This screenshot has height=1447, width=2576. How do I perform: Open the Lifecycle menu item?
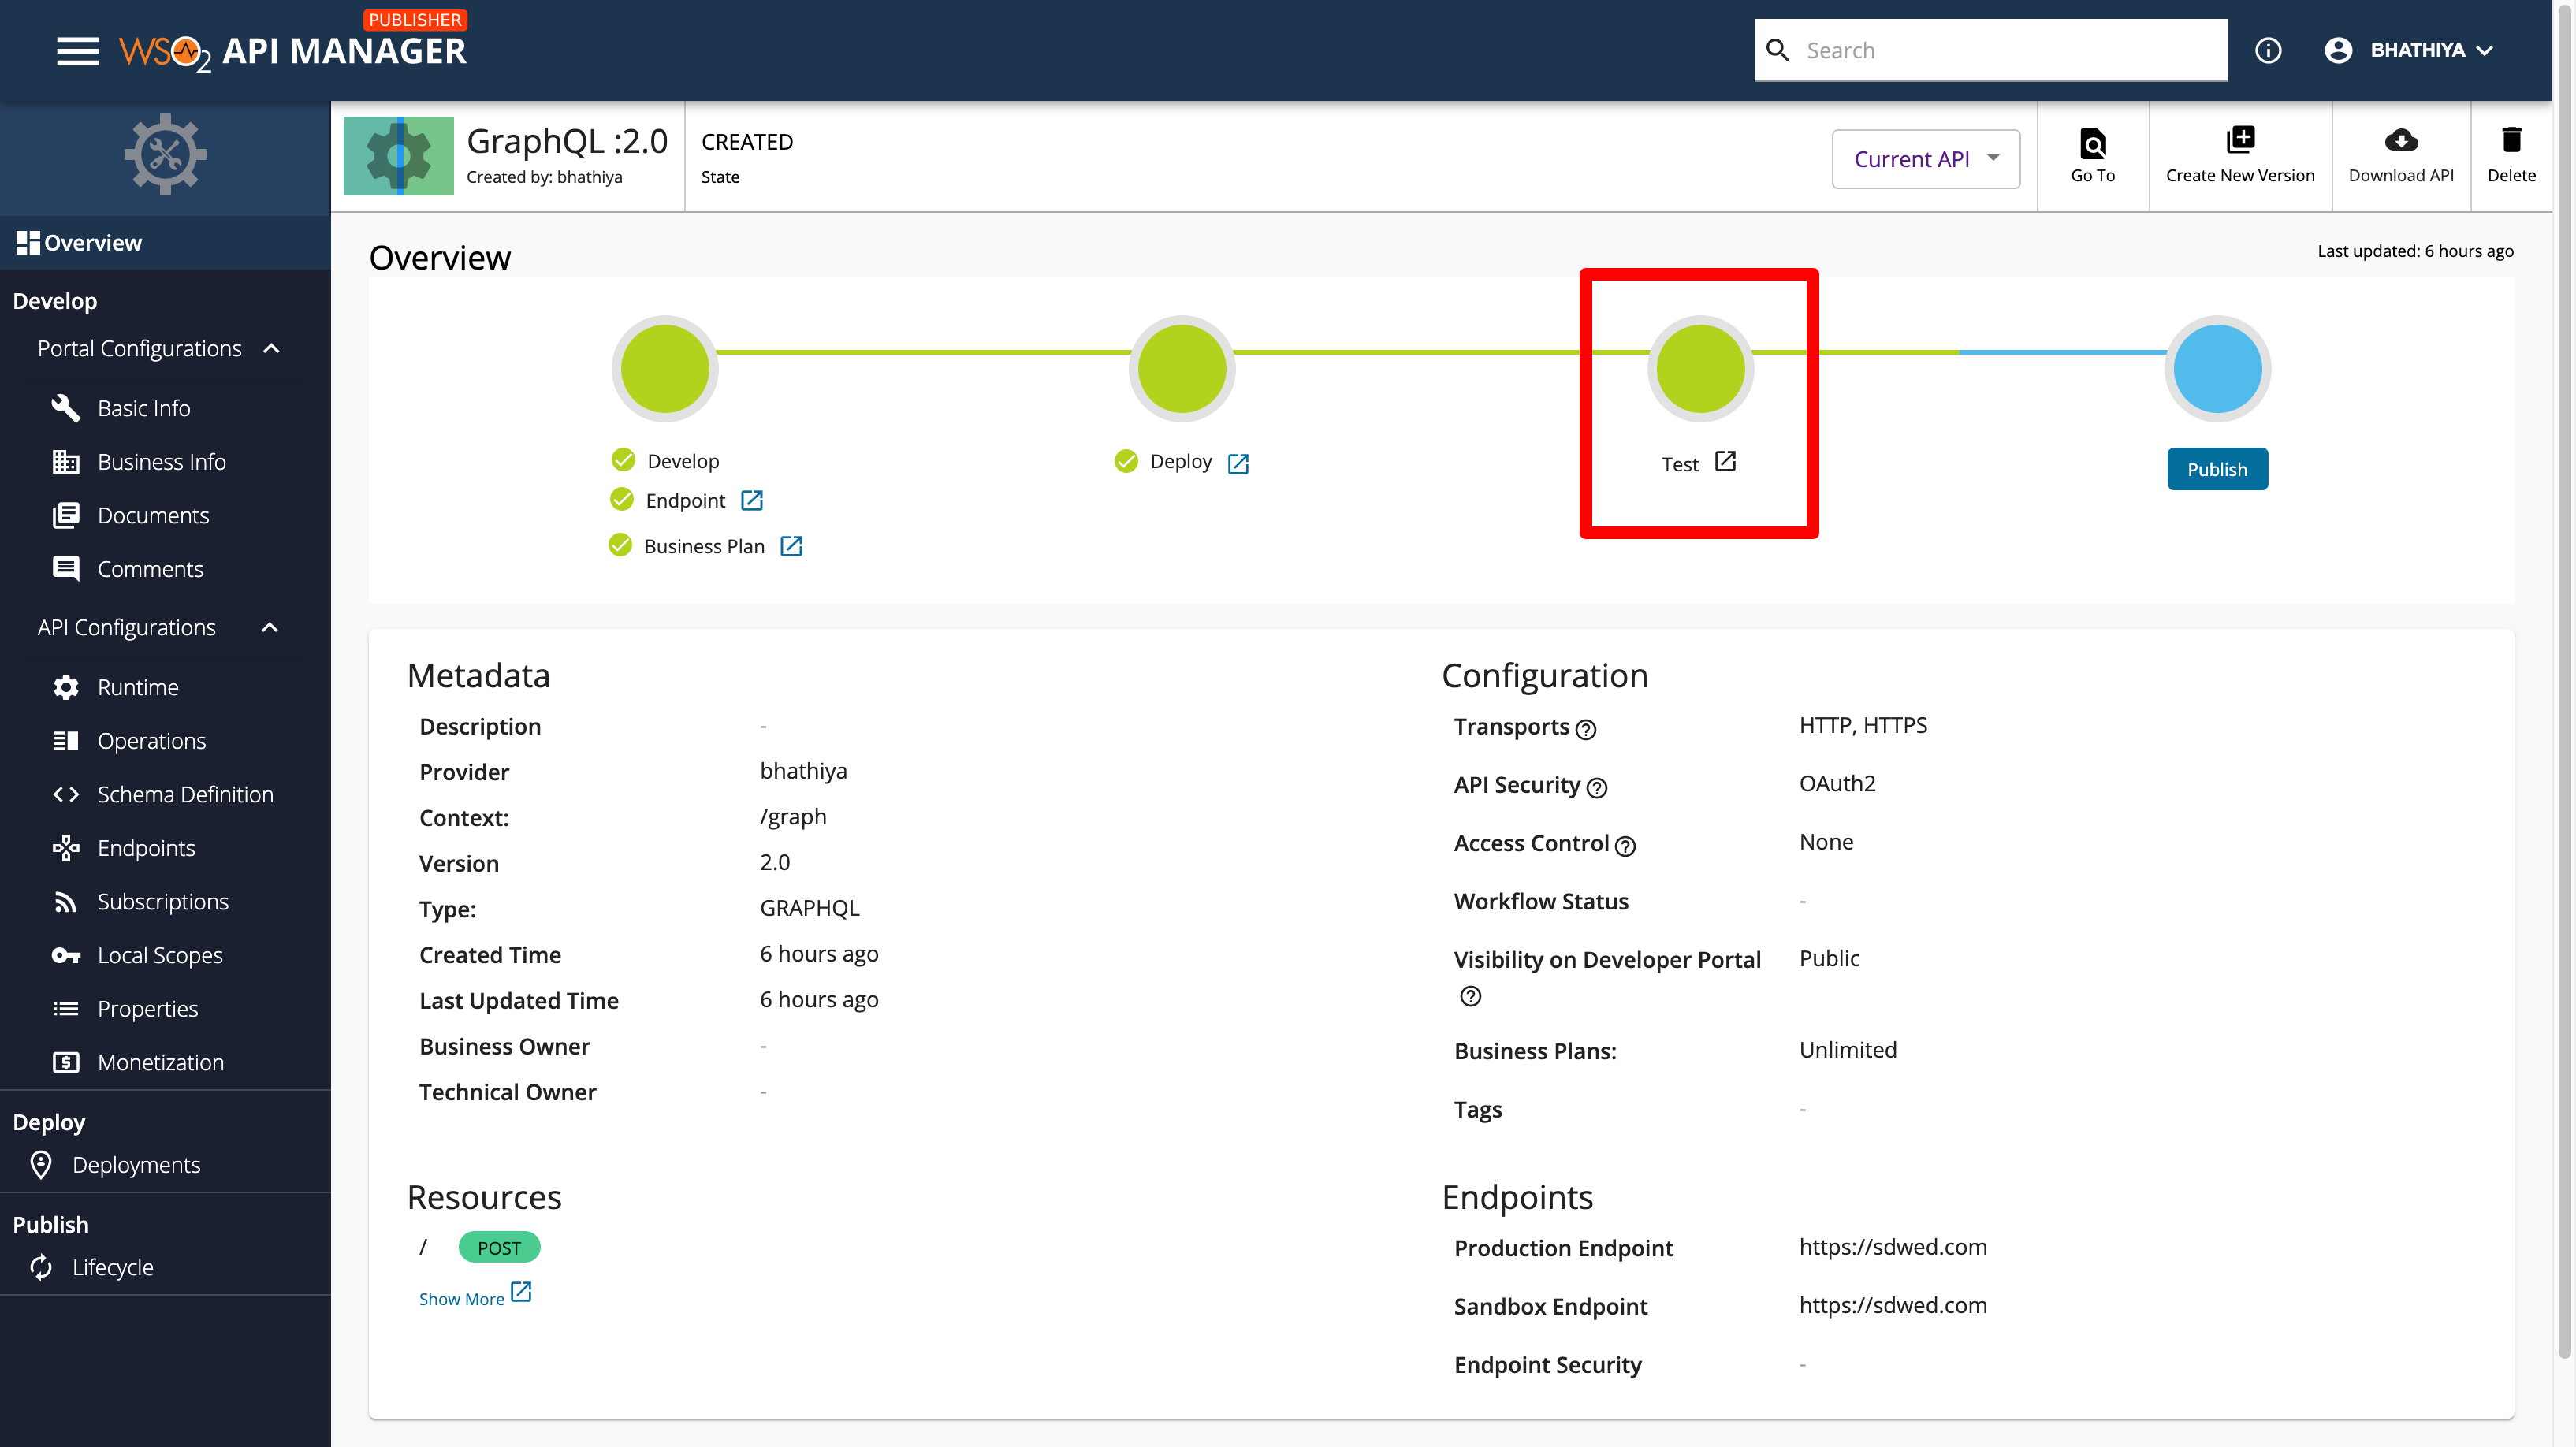tap(112, 1267)
